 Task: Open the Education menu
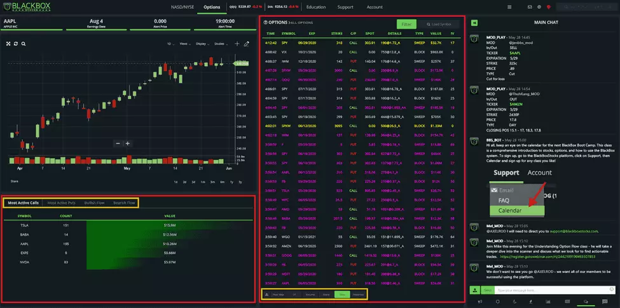click(x=316, y=7)
